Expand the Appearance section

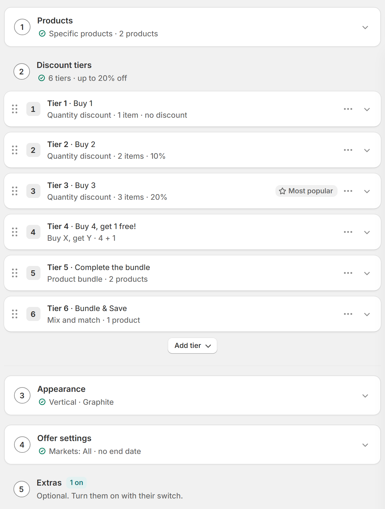pyautogui.click(x=365, y=396)
